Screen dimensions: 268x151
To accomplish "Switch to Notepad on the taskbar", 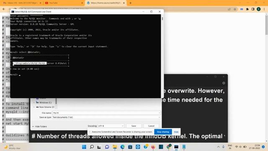I will click(184, 147).
